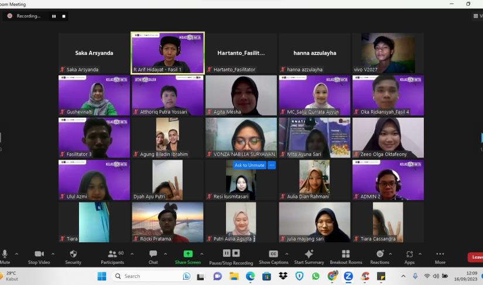Toggle the microphone Mute button

pyautogui.click(x=5, y=256)
